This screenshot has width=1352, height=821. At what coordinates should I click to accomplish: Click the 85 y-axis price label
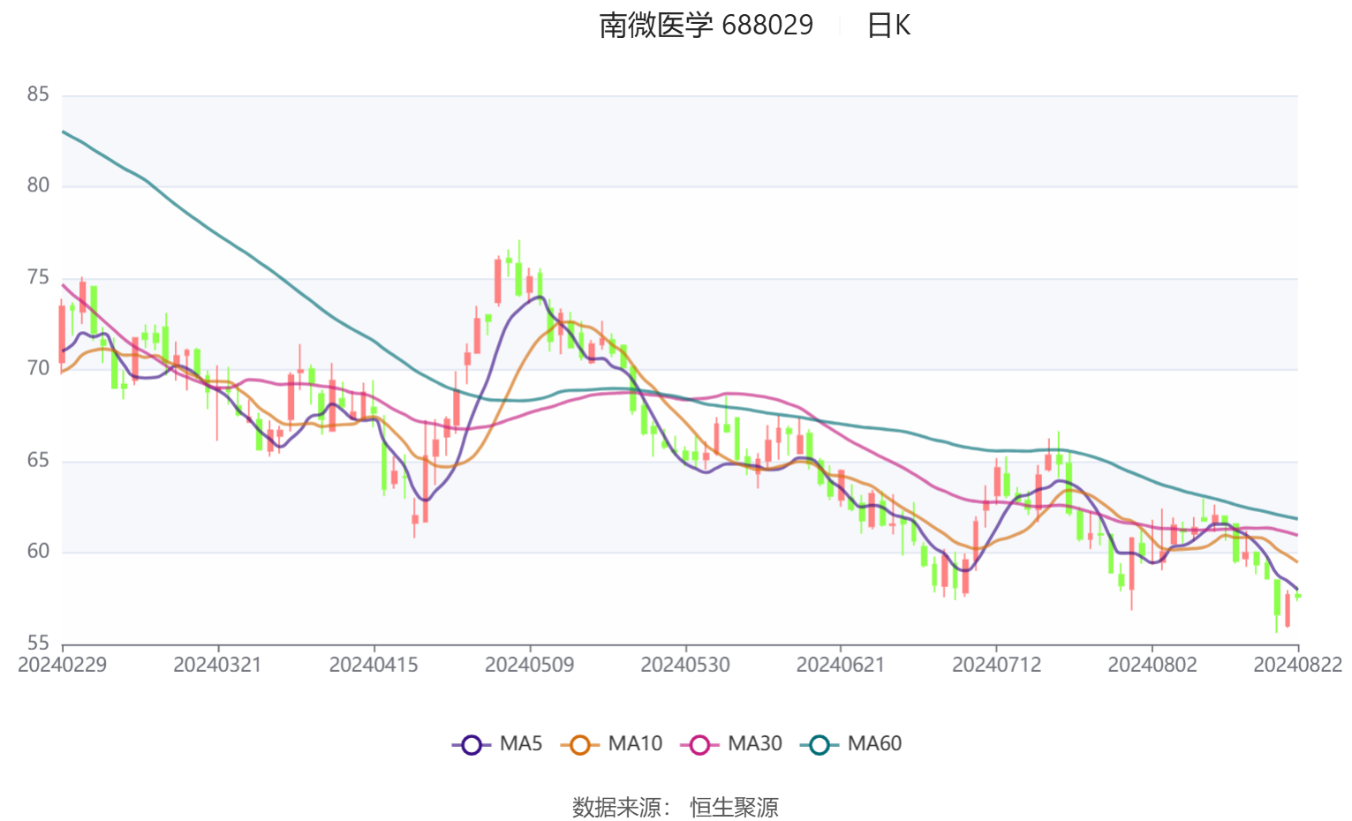[x=38, y=94]
